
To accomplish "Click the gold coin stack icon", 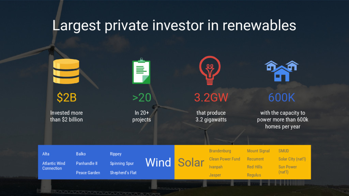I will point(66,71).
